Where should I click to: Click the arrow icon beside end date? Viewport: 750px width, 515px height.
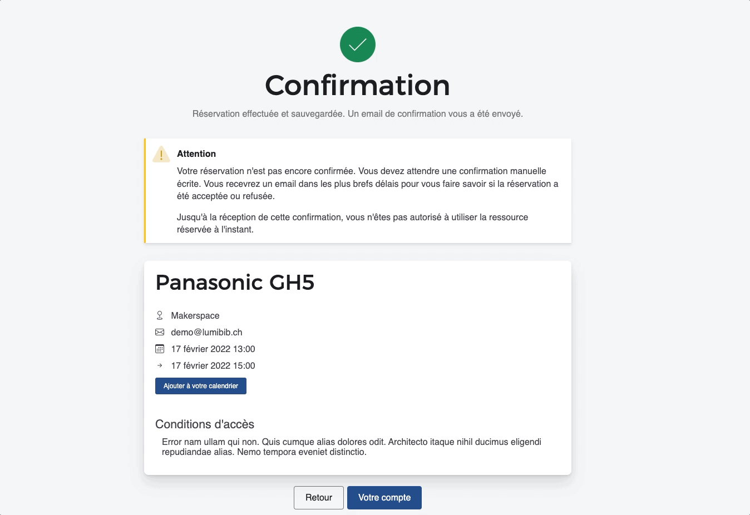[160, 365]
